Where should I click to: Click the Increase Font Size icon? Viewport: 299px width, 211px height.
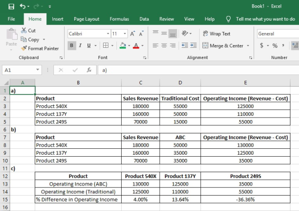pyautogui.click(x=132, y=33)
